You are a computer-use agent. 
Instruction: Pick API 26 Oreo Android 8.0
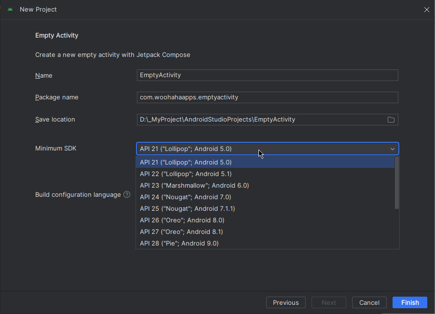pos(265,220)
